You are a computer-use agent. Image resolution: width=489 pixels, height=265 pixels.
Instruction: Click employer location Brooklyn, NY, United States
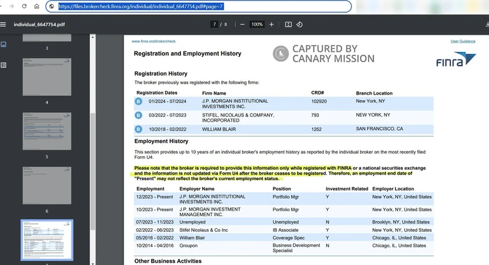401,222
